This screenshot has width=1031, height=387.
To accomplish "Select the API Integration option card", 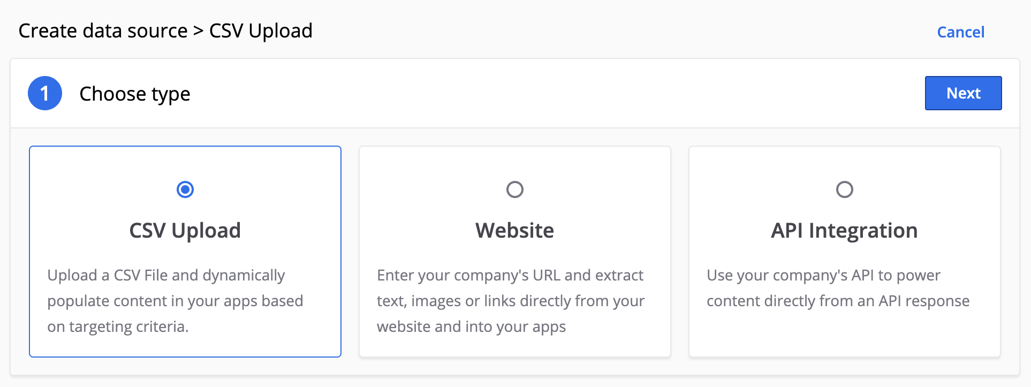I will point(844,251).
